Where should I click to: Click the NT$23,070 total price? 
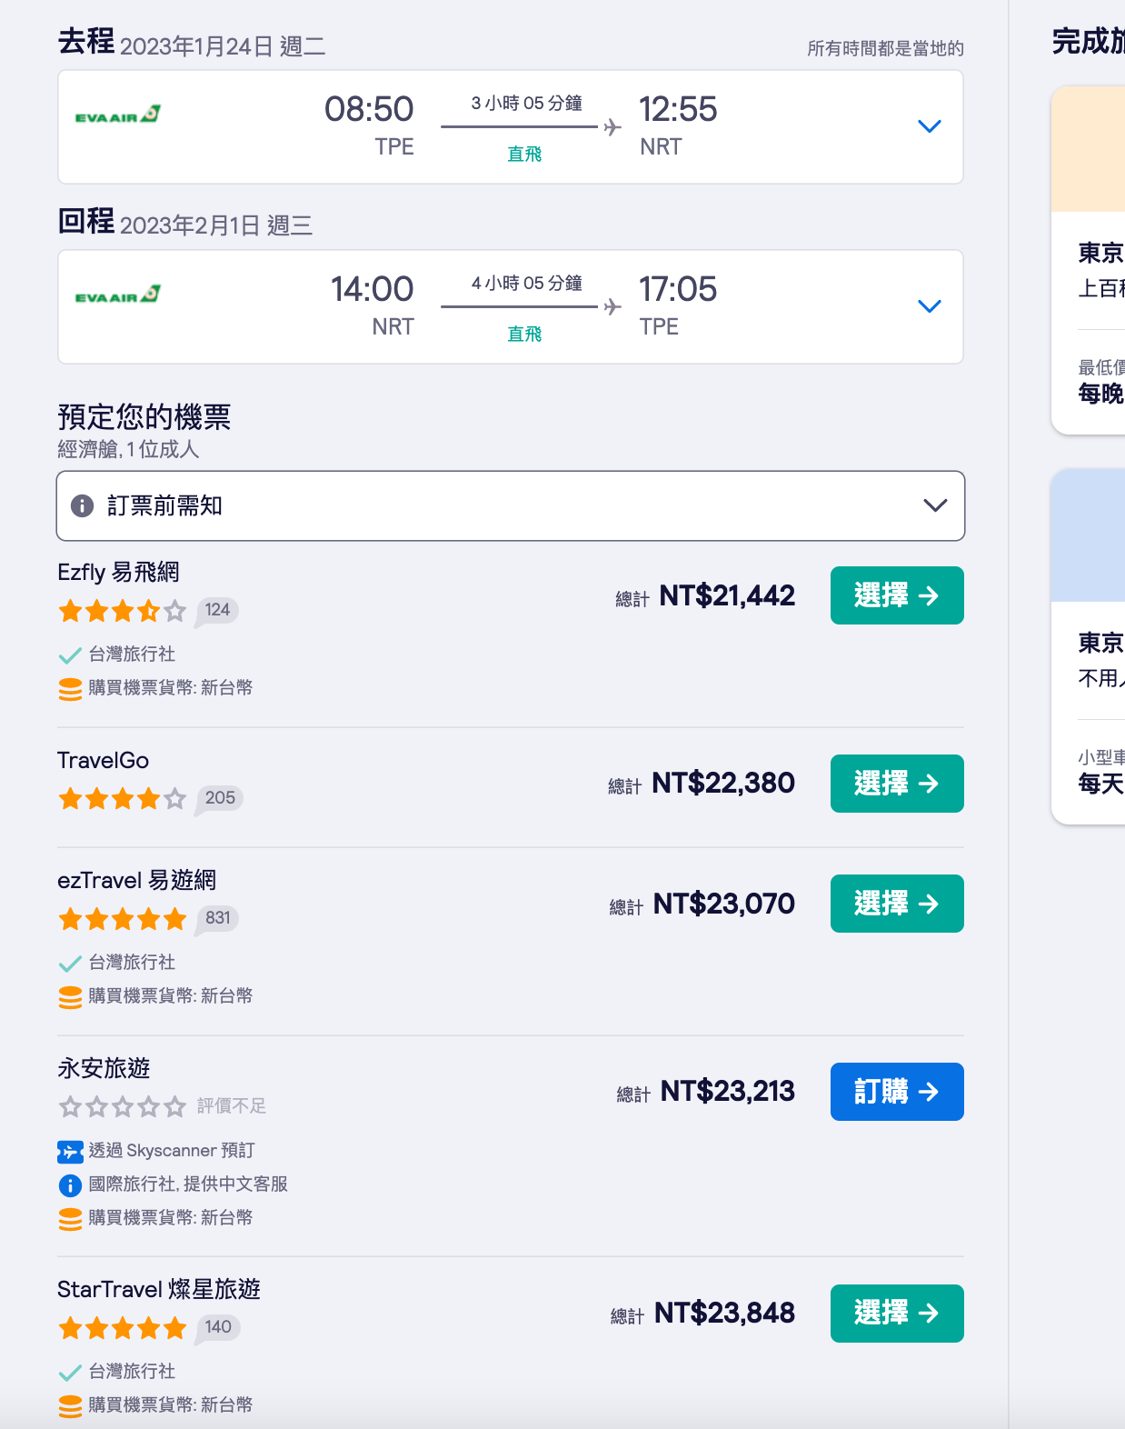click(724, 904)
